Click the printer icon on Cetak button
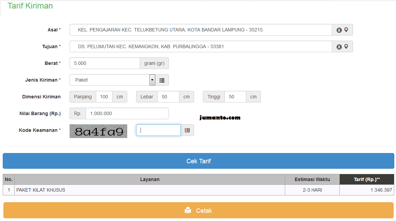 point(188,210)
